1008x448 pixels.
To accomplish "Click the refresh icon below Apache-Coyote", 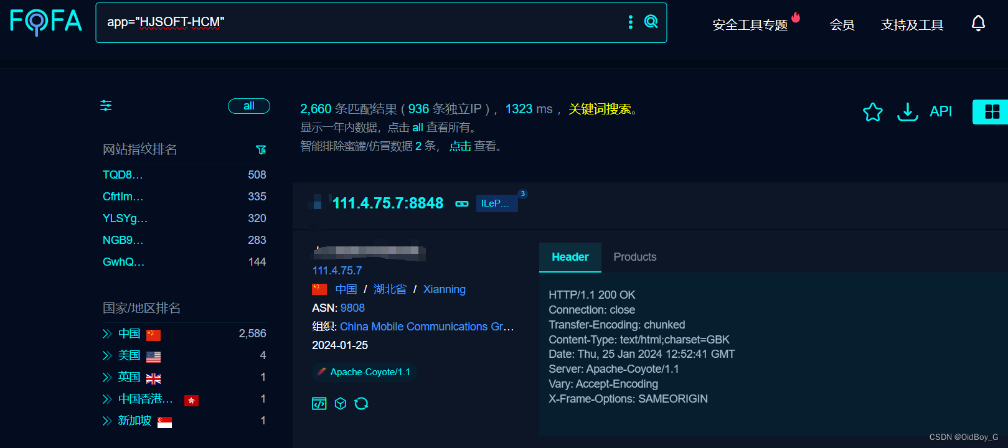I will point(361,404).
